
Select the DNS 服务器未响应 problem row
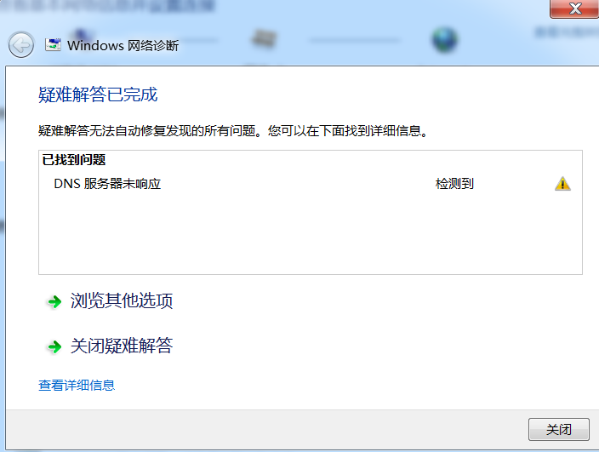[x=311, y=184]
